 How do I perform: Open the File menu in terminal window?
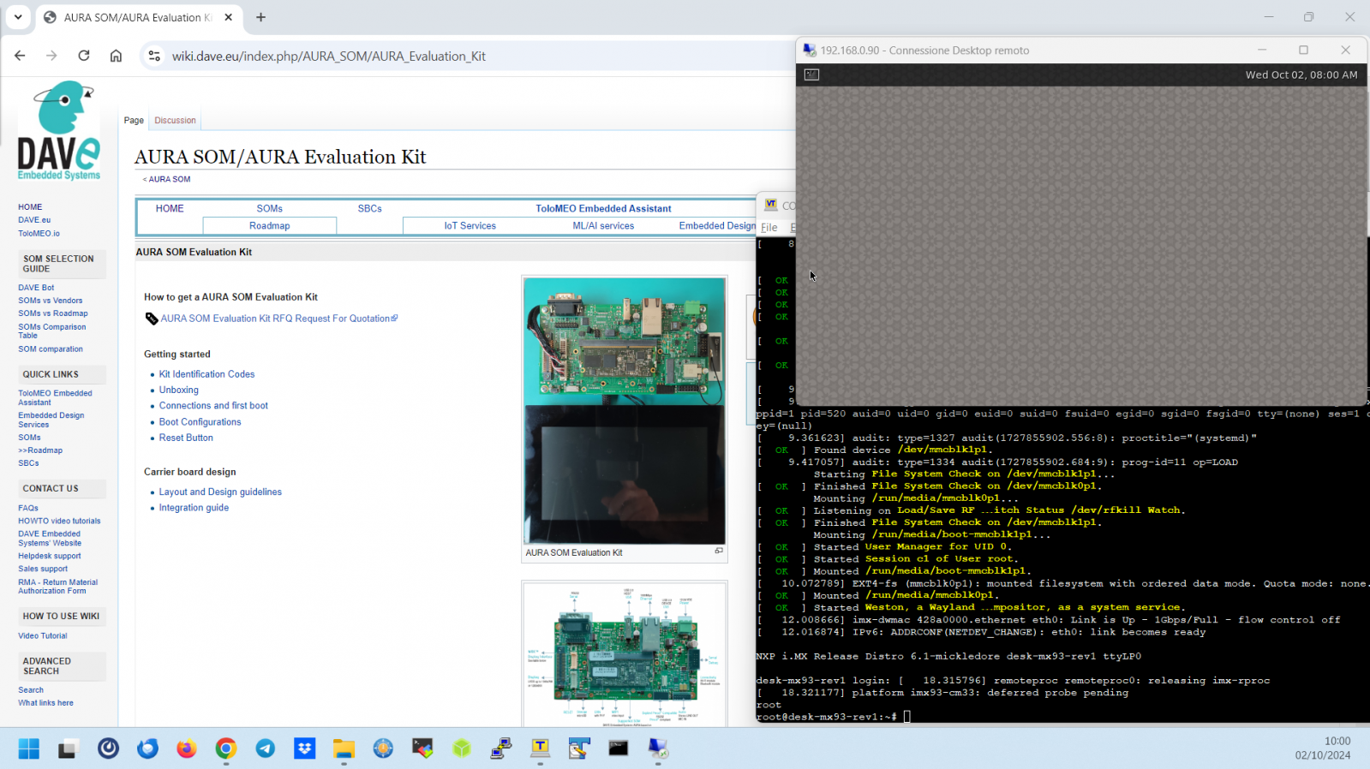click(x=769, y=228)
